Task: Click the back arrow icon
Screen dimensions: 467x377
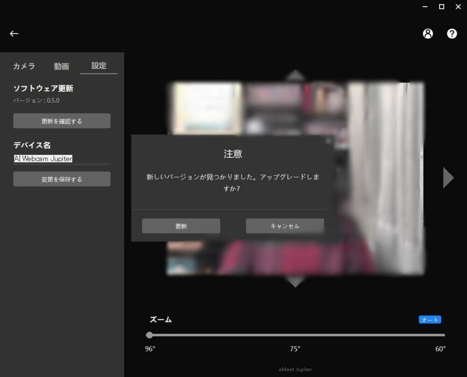Action: 14,34
